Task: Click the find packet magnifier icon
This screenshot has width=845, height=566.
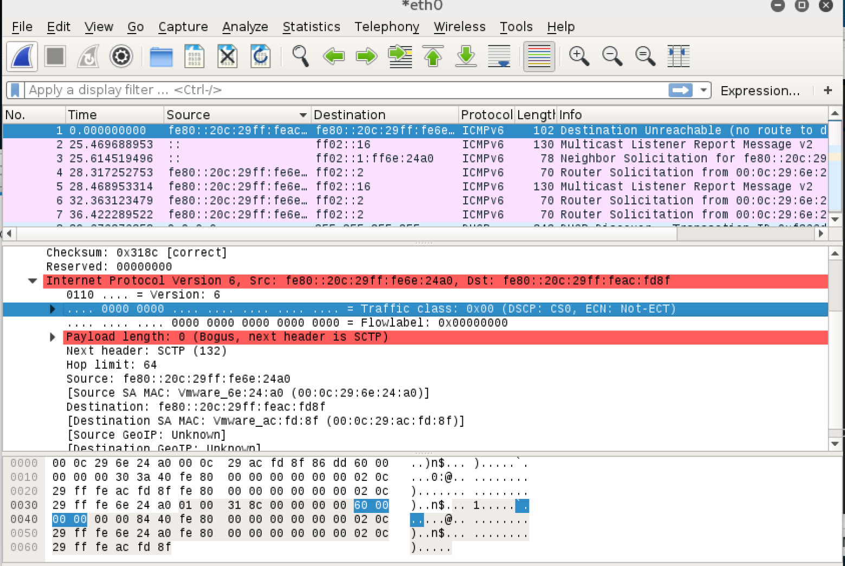Action: pos(300,56)
